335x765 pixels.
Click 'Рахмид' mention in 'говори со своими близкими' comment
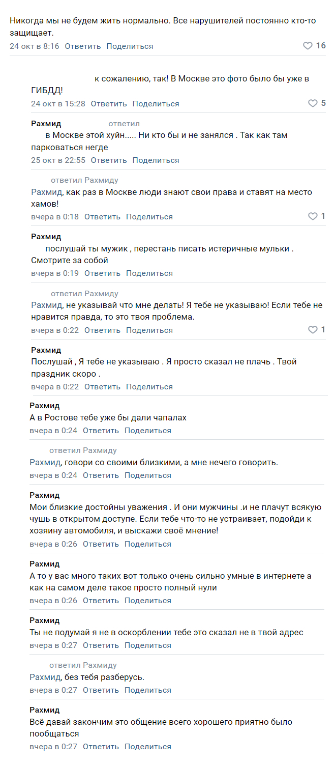click(x=45, y=463)
